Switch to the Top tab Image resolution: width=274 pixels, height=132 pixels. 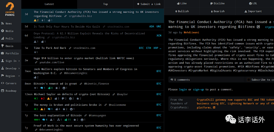pos(106,4)
